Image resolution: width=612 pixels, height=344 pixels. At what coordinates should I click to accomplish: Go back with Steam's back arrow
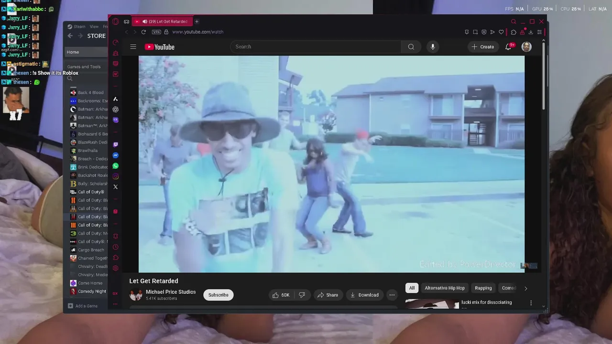[70, 36]
